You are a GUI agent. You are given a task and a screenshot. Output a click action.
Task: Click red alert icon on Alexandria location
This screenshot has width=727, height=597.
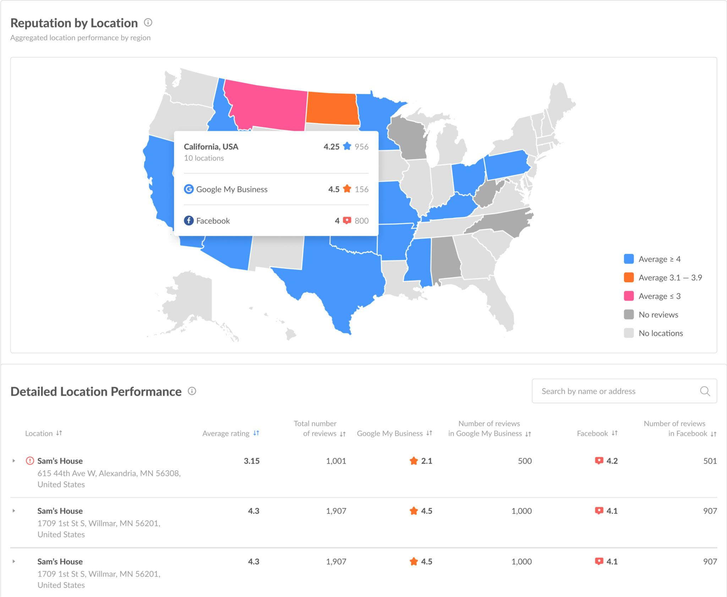click(x=30, y=461)
